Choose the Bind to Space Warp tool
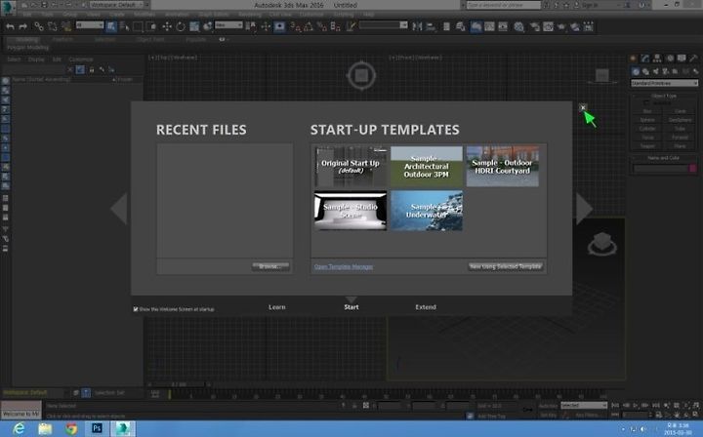703x437 pixels. click(x=66, y=27)
